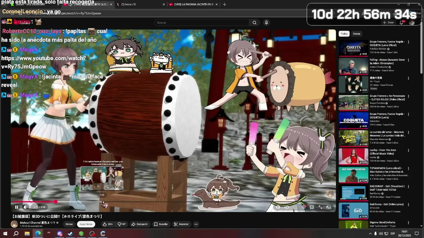Open options menu for TUTANK'MON video
Screen dimensions: 424x238
pos(408,168)
